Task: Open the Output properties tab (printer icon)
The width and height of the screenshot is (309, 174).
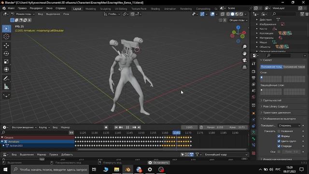Action: [253, 78]
